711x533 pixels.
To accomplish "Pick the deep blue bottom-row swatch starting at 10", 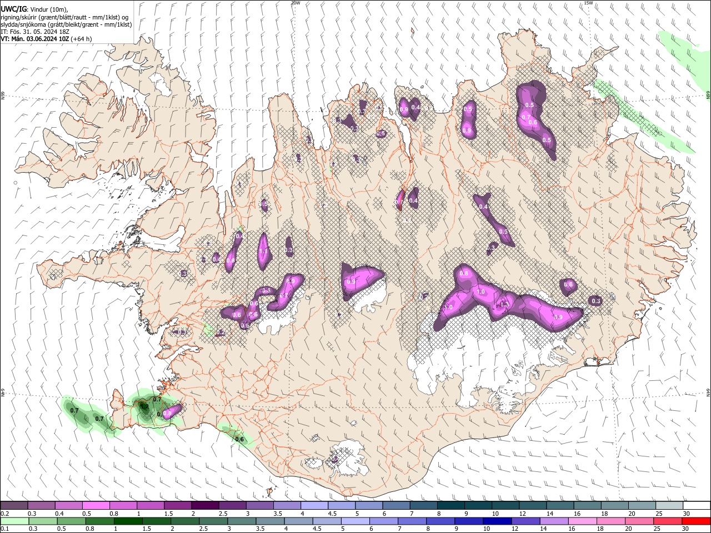I will [497, 521].
